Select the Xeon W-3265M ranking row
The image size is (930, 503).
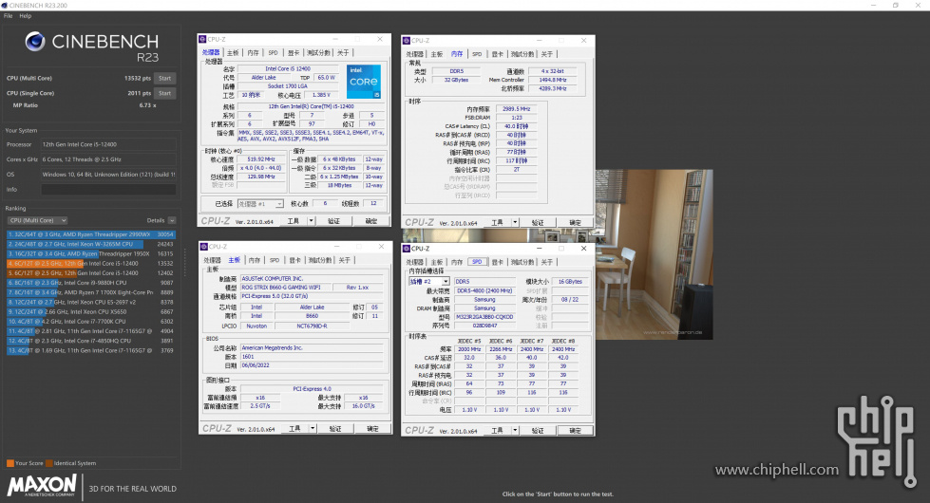point(91,244)
